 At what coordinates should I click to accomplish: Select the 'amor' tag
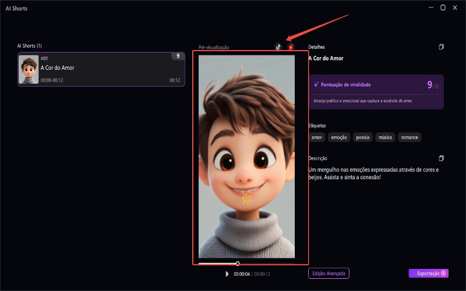(317, 137)
